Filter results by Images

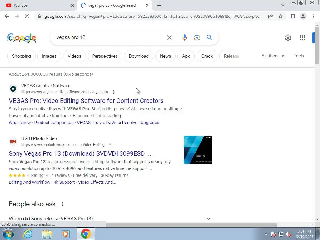pyautogui.click(x=49, y=56)
